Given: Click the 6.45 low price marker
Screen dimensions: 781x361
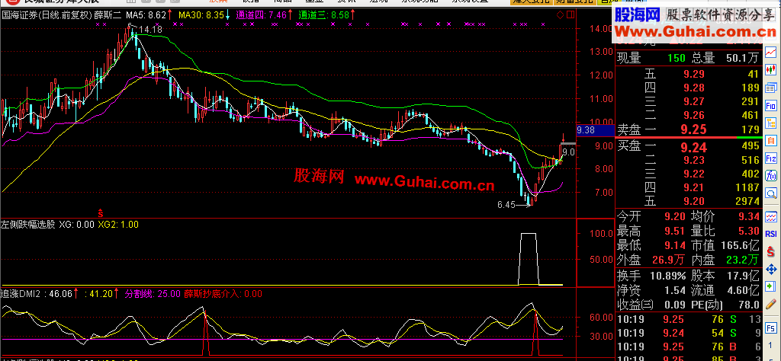Looking at the screenshot, I should point(506,204).
